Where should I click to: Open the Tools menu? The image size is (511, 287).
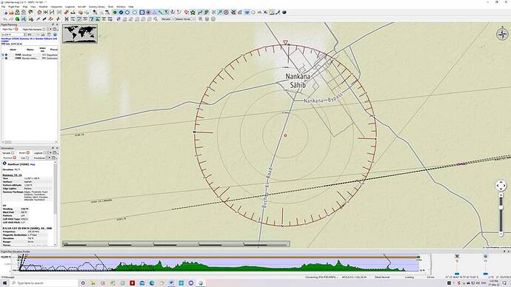tap(111, 7)
